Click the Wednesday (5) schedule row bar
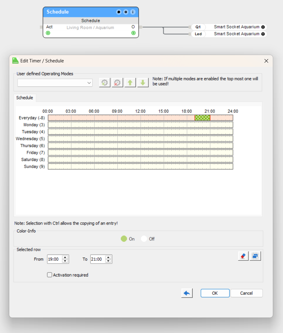 [x=140, y=139]
